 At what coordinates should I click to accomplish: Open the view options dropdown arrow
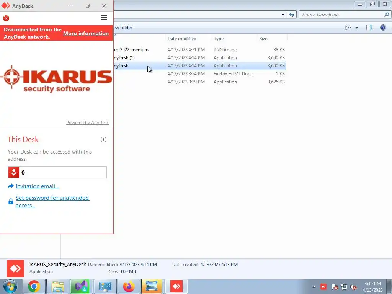coord(356,28)
